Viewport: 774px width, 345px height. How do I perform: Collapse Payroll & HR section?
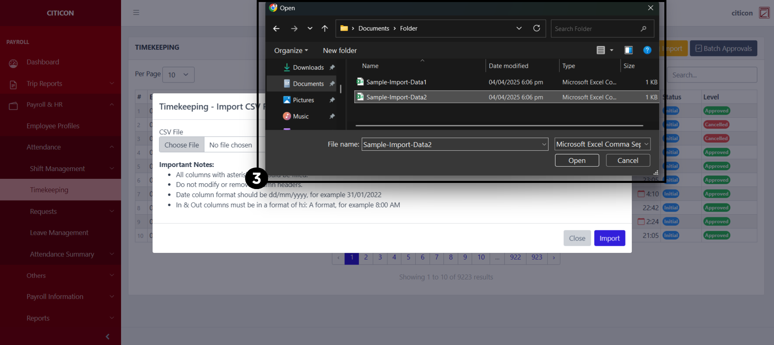click(61, 105)
